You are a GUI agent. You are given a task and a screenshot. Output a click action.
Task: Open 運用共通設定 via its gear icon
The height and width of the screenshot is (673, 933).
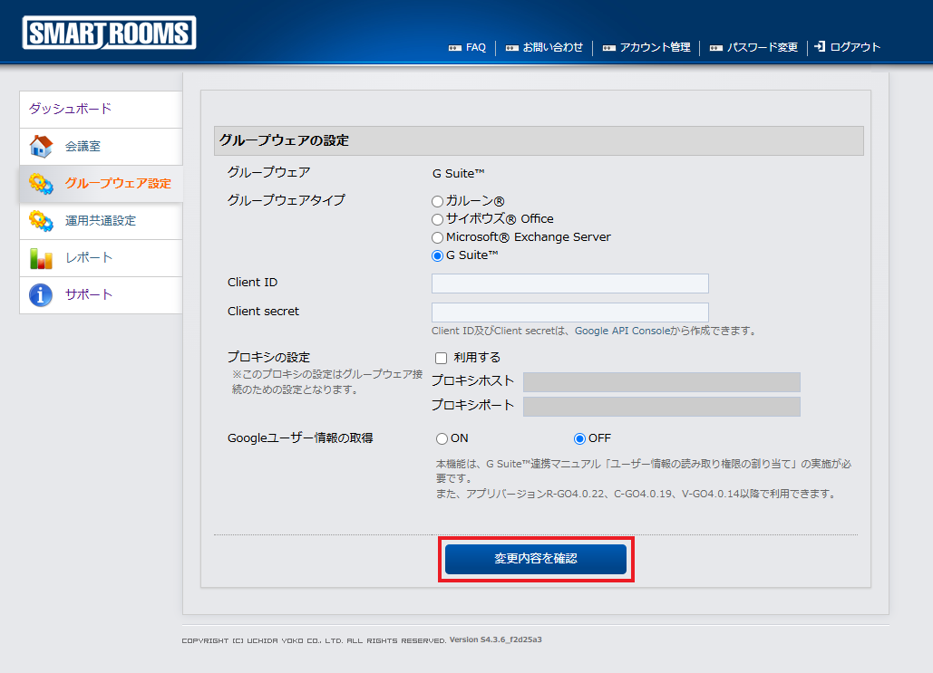click(40, 221)
